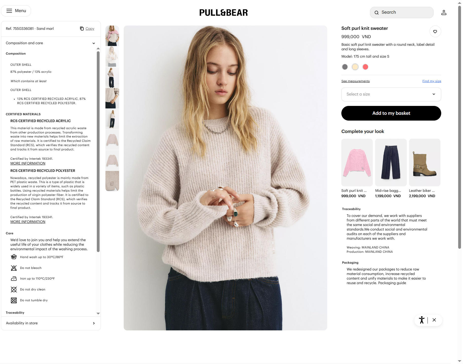
Task: Collapse the Composition and care section
Action: click(51, 43)
